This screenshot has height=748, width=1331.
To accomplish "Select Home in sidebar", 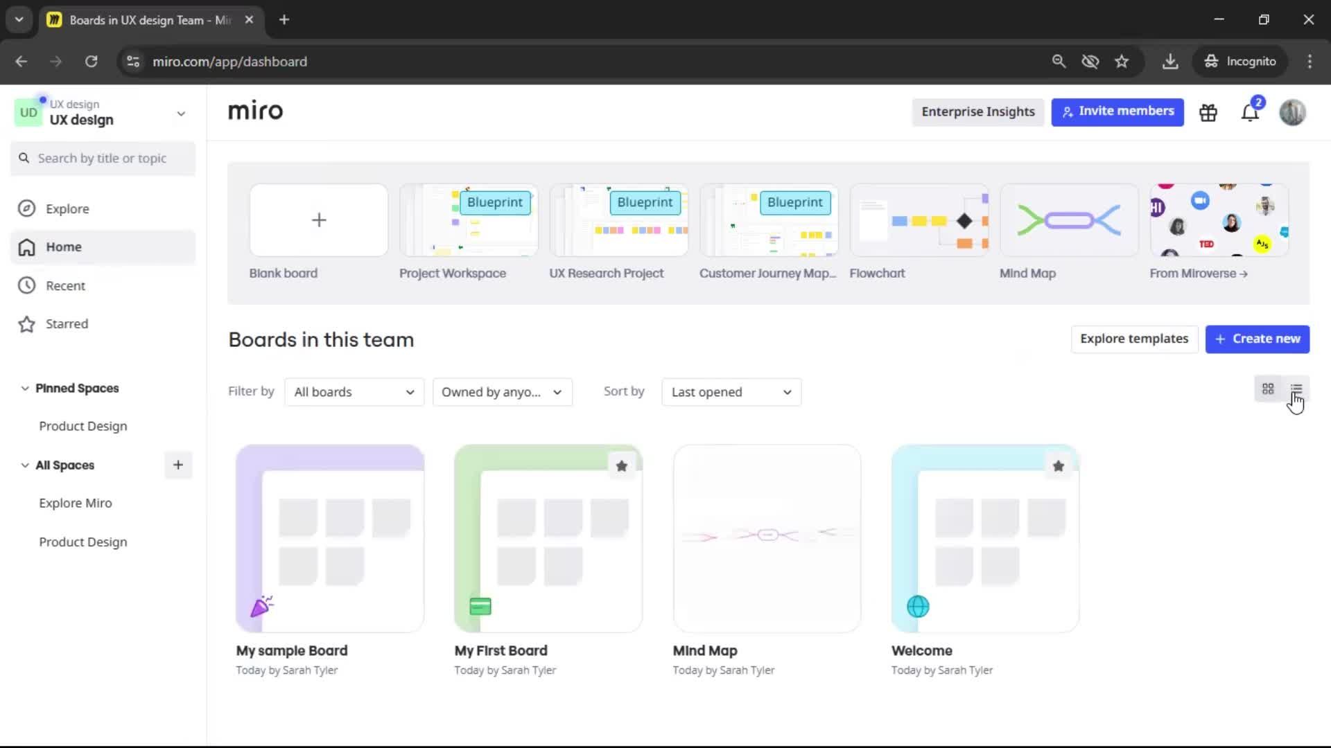I will pos(103,247).
